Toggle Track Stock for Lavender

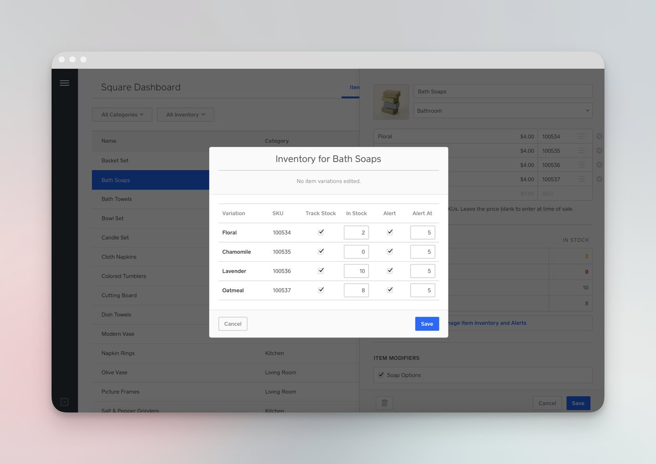point(321,270)
